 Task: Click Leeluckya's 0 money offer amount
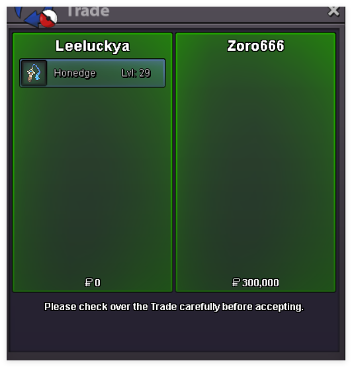pos(97,282)
